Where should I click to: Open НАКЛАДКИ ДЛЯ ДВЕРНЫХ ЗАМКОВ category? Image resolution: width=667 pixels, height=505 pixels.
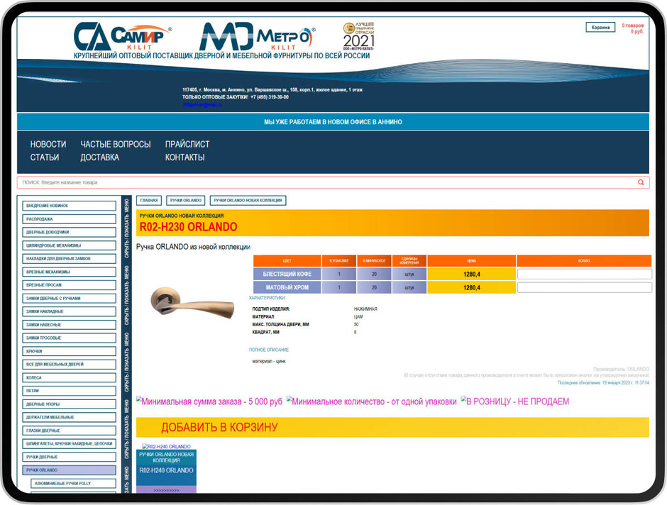[x=69, y=258]
